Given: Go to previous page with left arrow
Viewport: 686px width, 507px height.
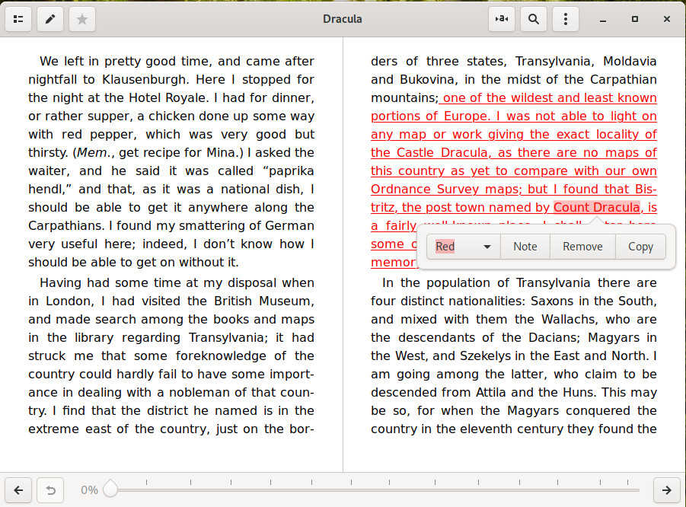Looking at the screenshot, I should point(18,490).
